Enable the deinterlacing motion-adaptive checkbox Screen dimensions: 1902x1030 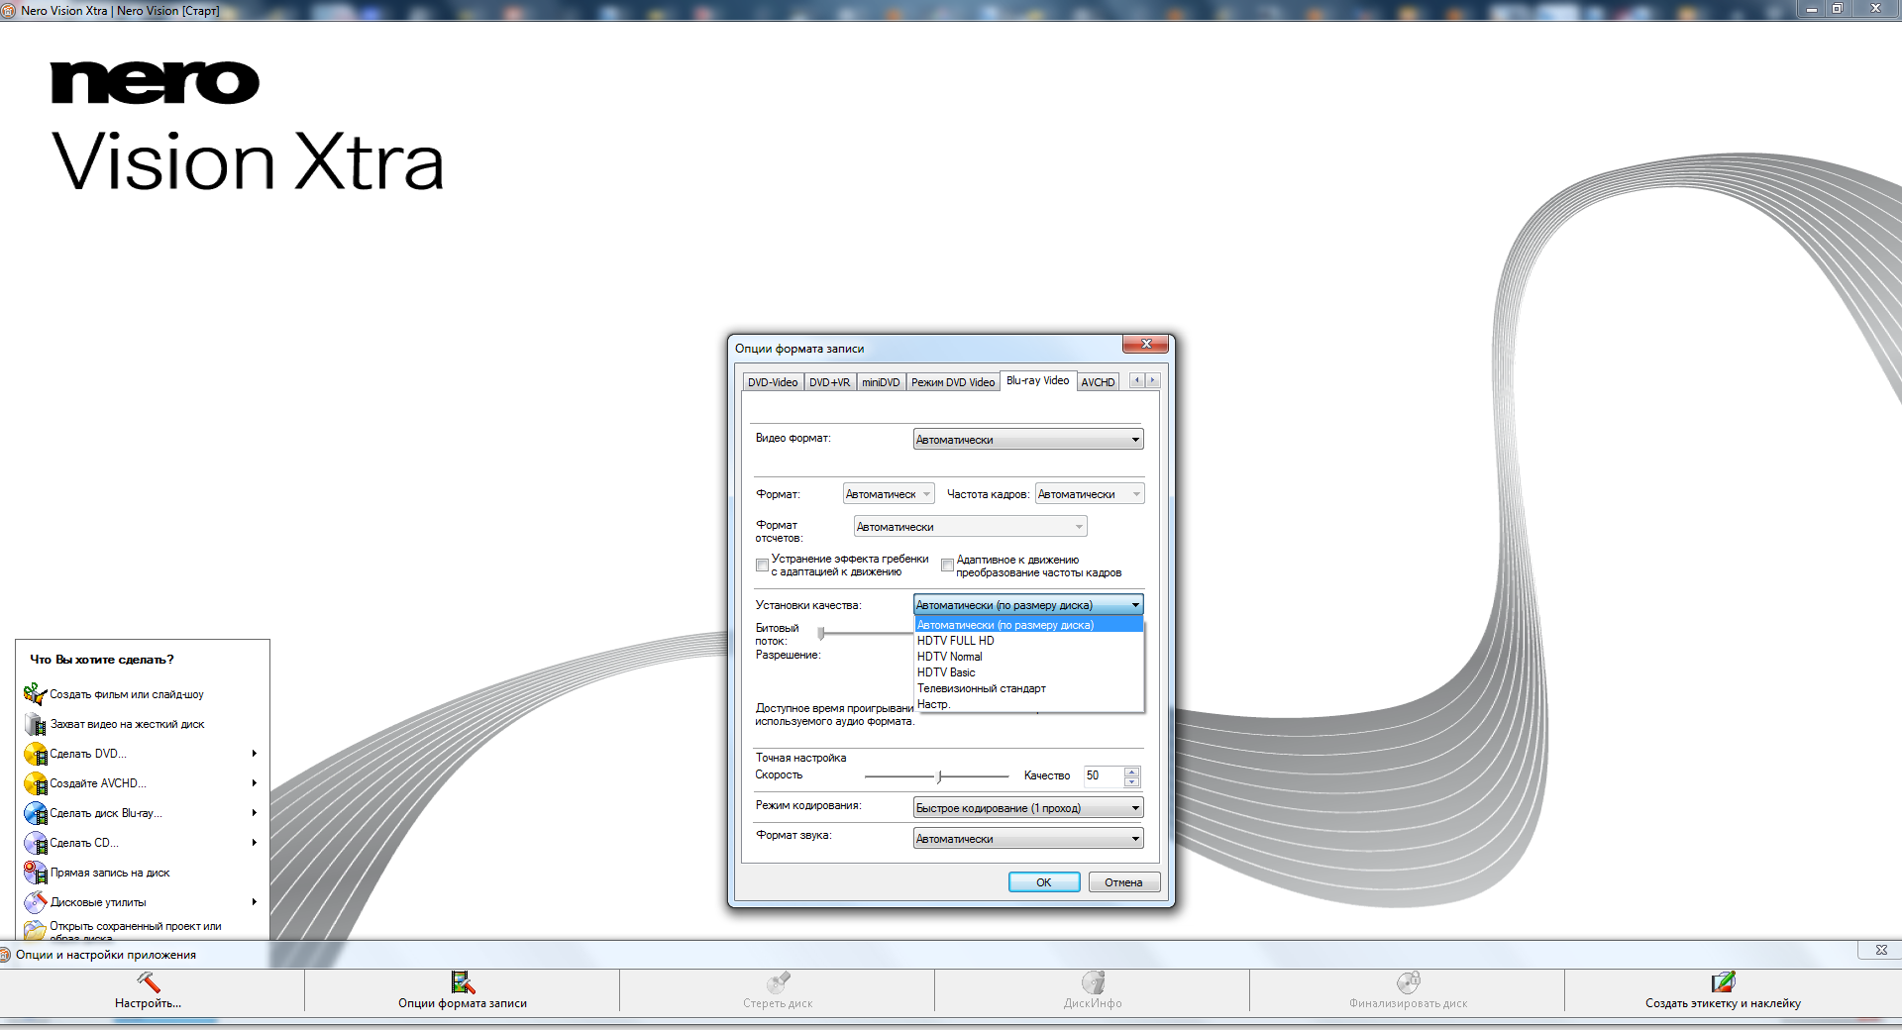(762, 566)
